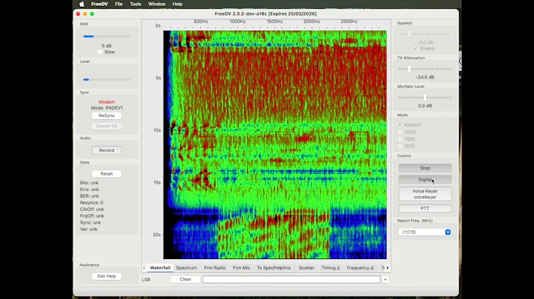Switch to the Frm Radio tab
The height and width of the screenshot is (299, 534).
(x=215, y=268)
